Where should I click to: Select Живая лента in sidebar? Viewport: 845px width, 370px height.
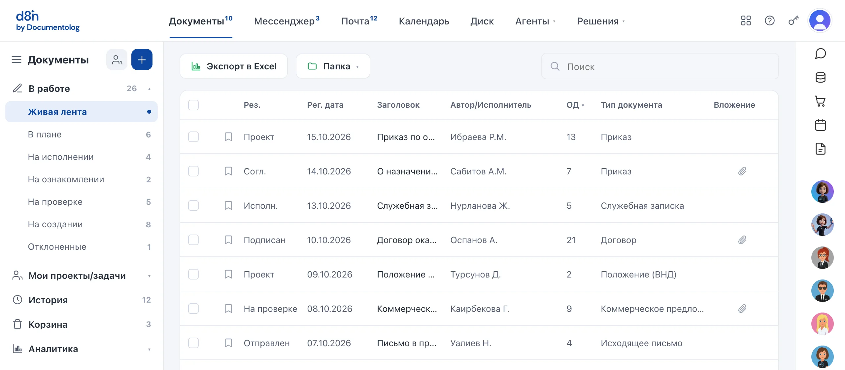tap(82, 112)
